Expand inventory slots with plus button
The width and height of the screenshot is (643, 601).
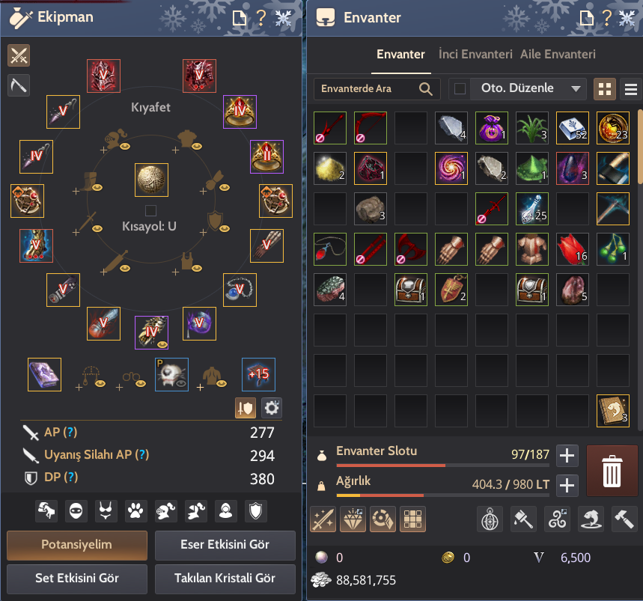pyautogui.click(x=567, y=456)
